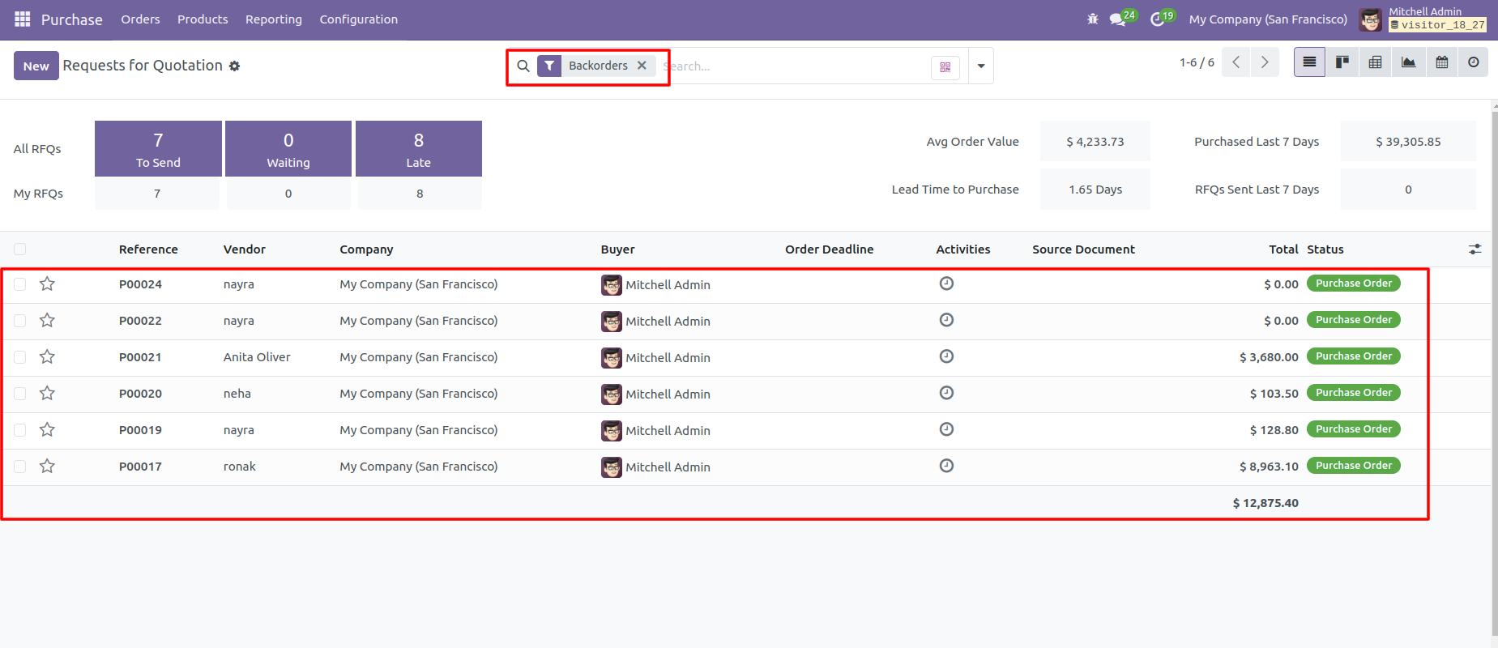
Task: Star the P00021 order as favorite
Action: coord(47,356)
